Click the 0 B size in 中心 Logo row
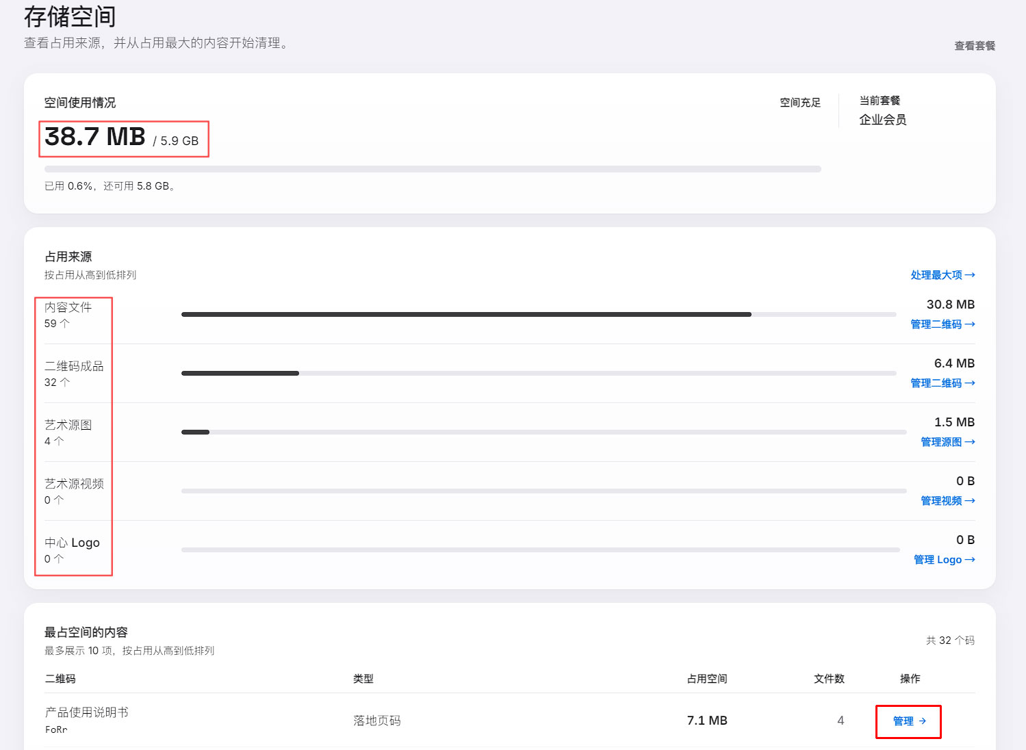Screen dimensions: 1026x750 click(965, 540)
